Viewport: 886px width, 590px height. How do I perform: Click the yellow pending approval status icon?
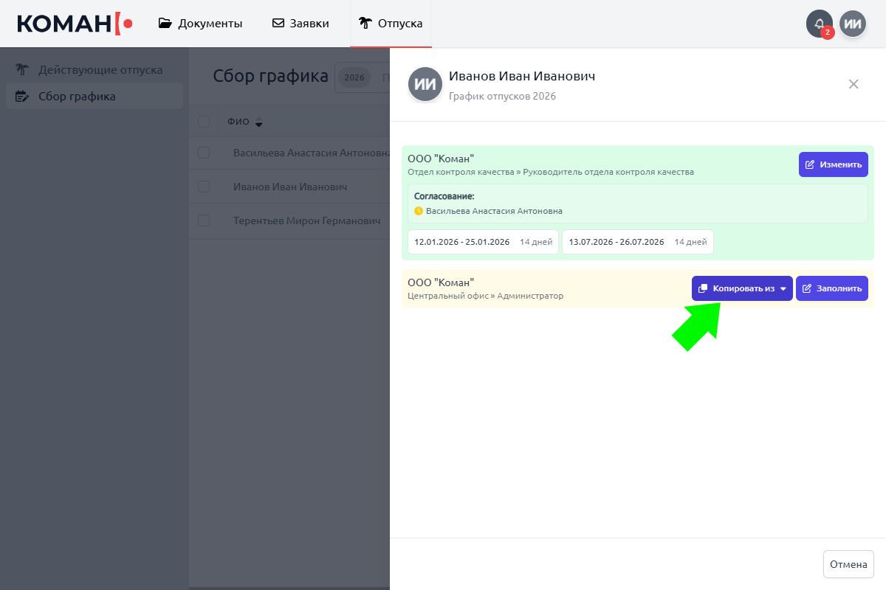[x=419, y=211]
